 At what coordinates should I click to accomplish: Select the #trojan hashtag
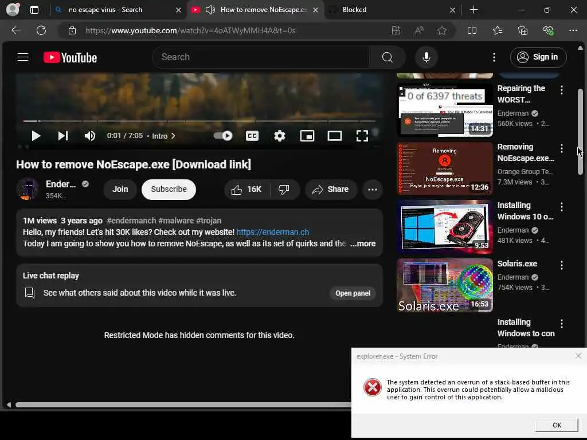coord(209,221)
